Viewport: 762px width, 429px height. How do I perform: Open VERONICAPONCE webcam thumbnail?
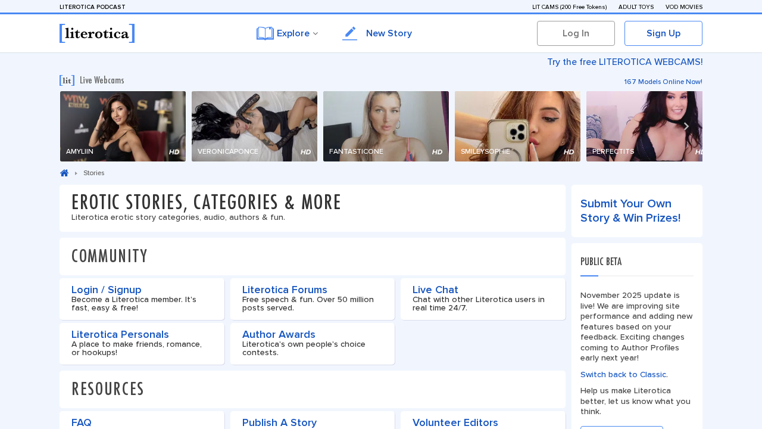click(x=254, y=126)
